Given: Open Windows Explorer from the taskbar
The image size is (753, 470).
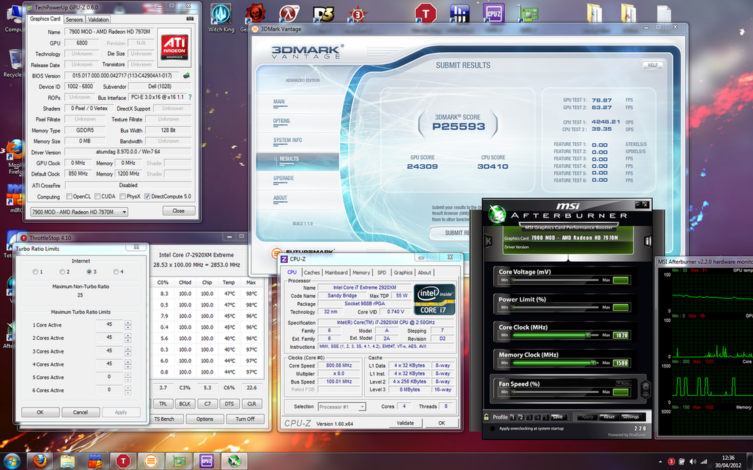Looking at the screenshot, I should (67, 461).
